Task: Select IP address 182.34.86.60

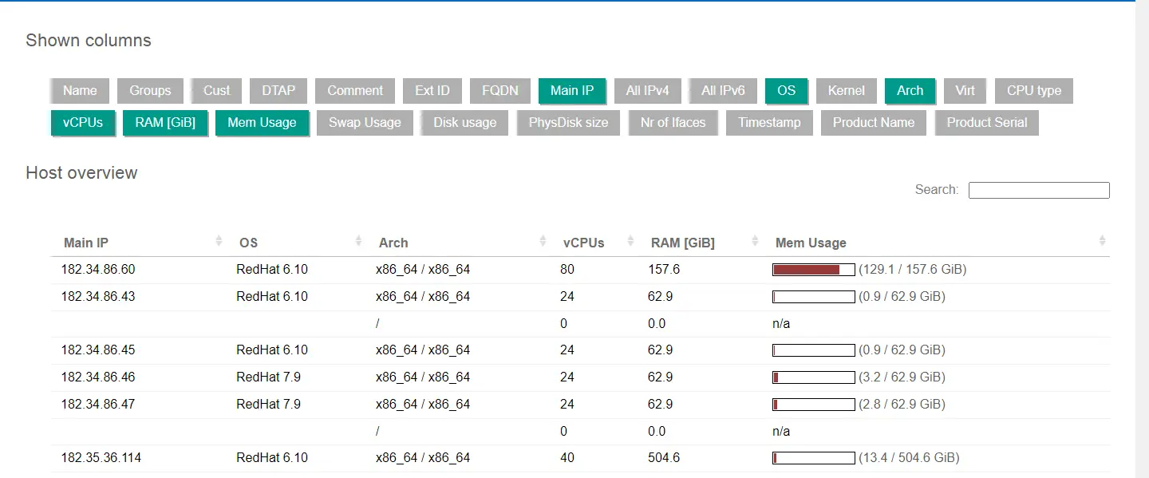Action: pyautogui.click(x=98, y=270)
